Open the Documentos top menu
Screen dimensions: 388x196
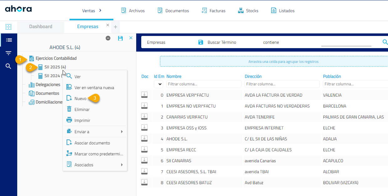click(x=173, y=11)
